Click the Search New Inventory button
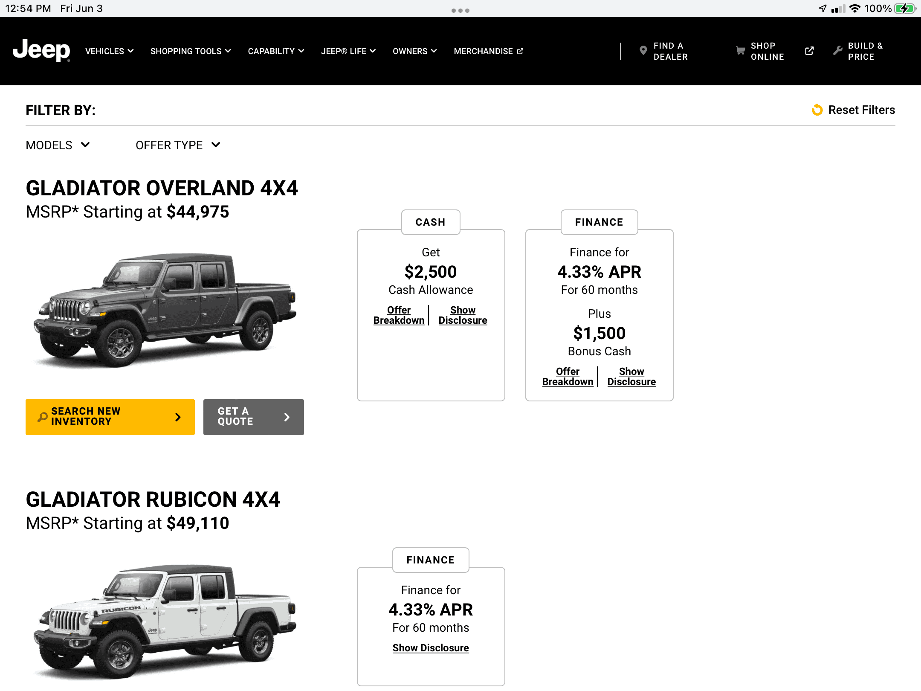The height and width of the screenshot is (691, 921). (x=110, y=417)
